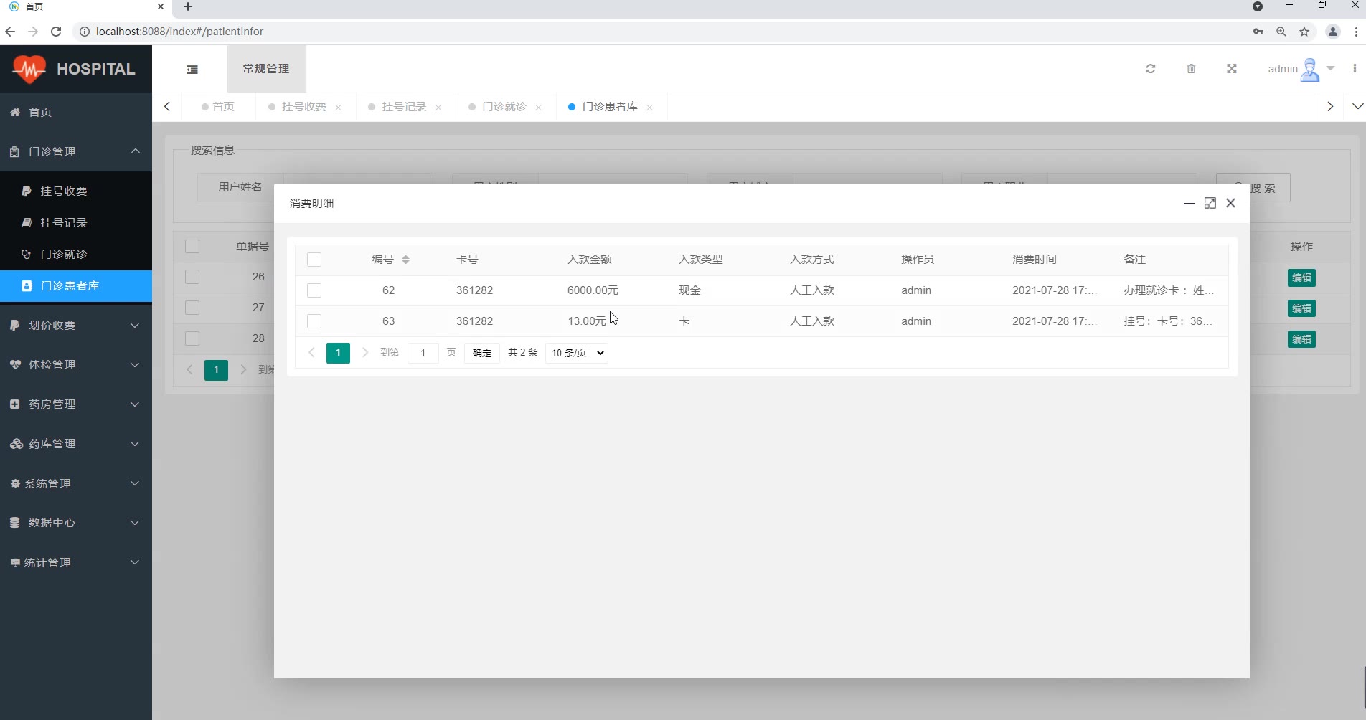1366x720 pixels.
Task: Click the browser address bar URL
Action: click(179, 32)
